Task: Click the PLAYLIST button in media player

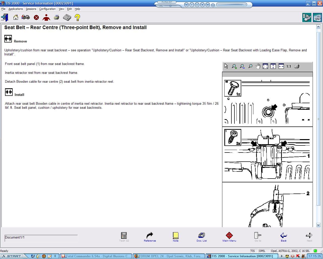Action: (167, 2)
